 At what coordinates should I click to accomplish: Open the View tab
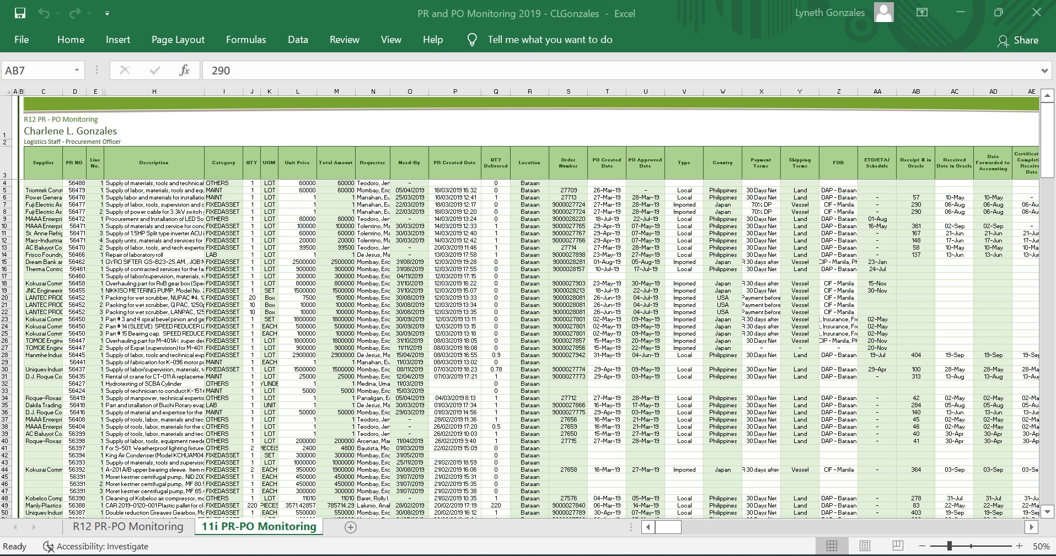point(391,40)
